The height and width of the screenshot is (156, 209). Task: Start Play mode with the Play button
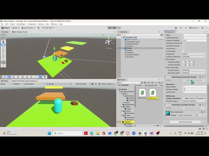[x=110, y=28]
